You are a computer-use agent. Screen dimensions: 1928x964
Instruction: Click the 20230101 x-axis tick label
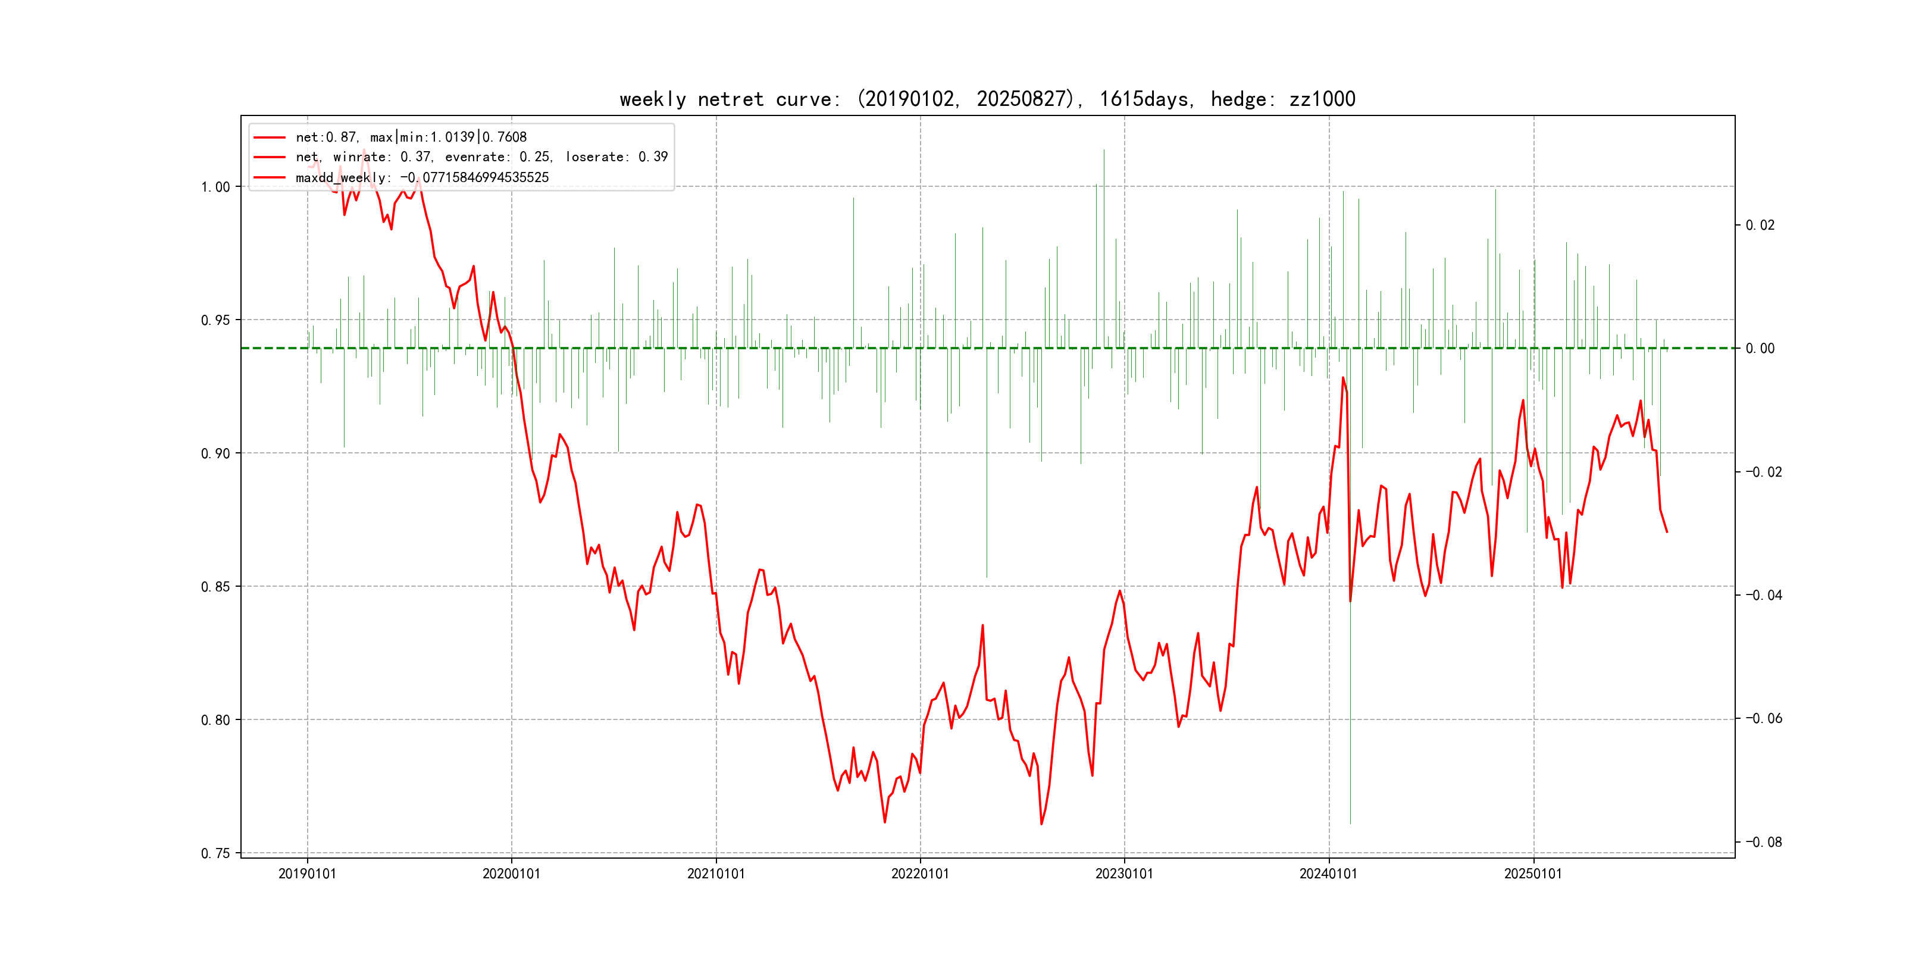(x=1124, y=874)
